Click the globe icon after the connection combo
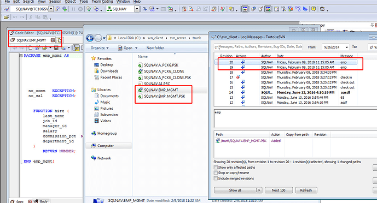Screen dimensions: 377x203 [65, 9]
